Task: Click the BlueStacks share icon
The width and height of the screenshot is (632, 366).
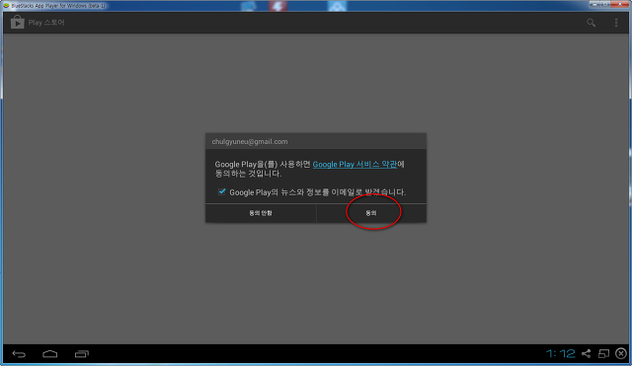Action: tap(586, 353)
